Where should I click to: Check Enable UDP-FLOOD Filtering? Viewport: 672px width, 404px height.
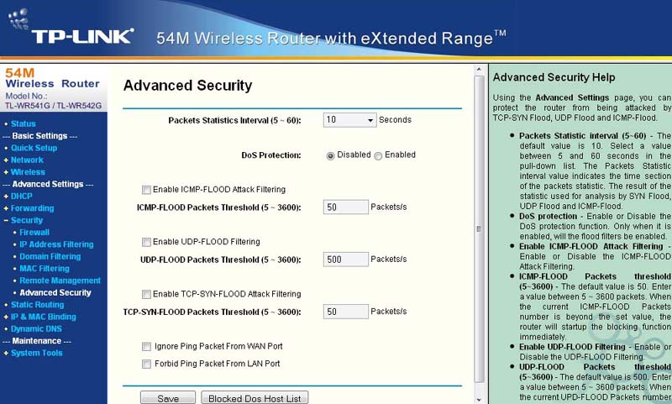pyautogui.click(x=146, y=242)
